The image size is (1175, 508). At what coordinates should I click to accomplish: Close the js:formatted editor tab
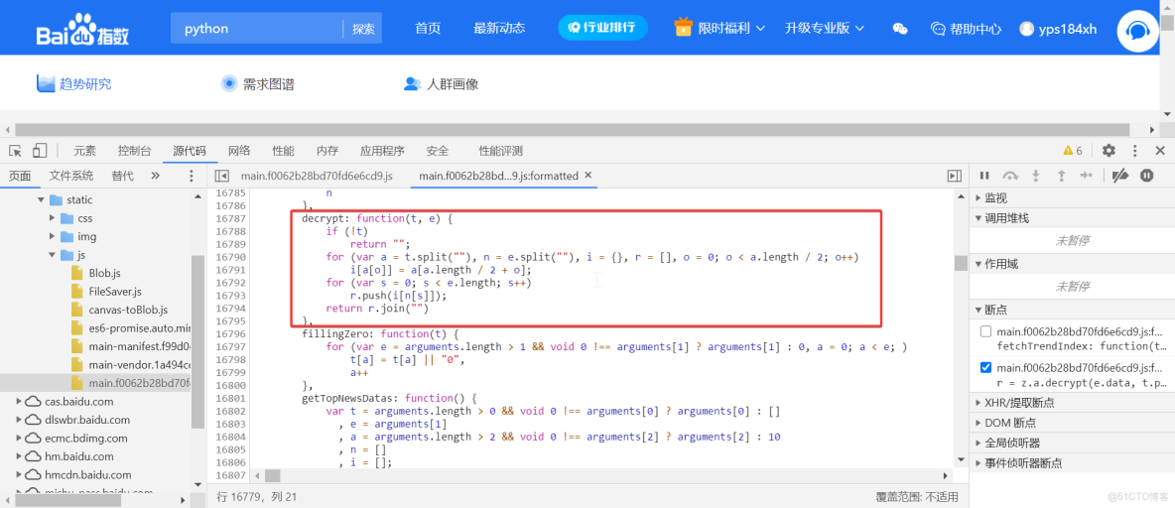(x=588, y=176)
